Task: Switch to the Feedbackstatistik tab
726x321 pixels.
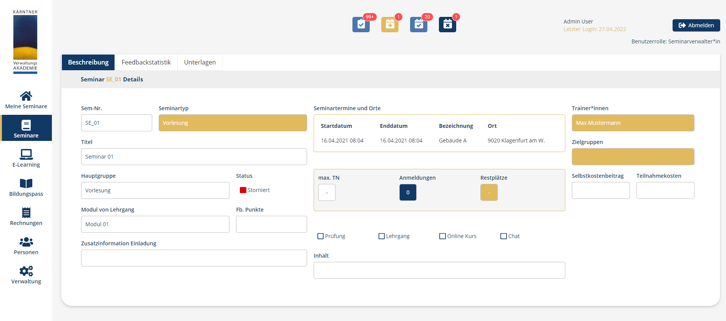Action: (146, 62)
